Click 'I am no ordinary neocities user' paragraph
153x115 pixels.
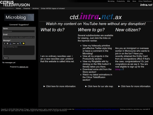pos(57,59)
